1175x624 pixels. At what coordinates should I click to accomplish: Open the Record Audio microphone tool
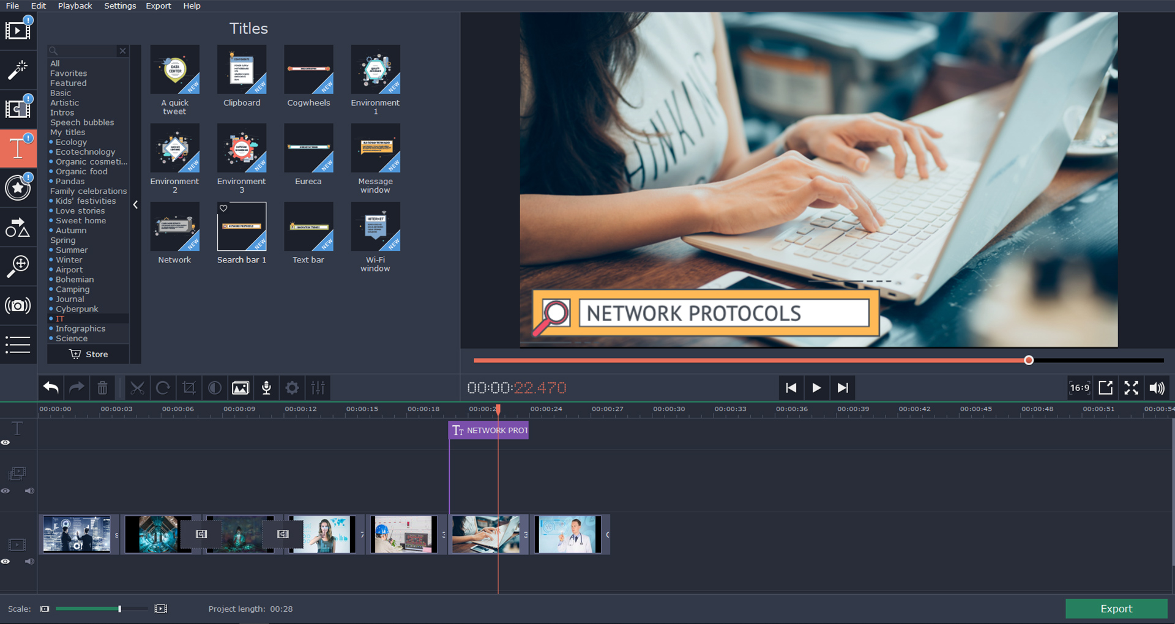[x=266, y=387]
